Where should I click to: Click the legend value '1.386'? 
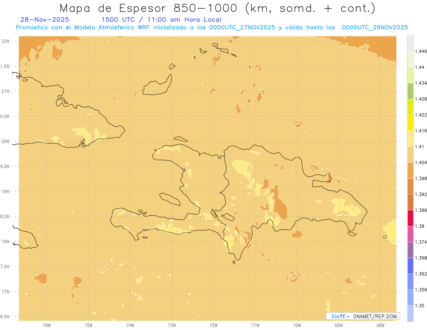pyautogui.click(x=421, y=210)
